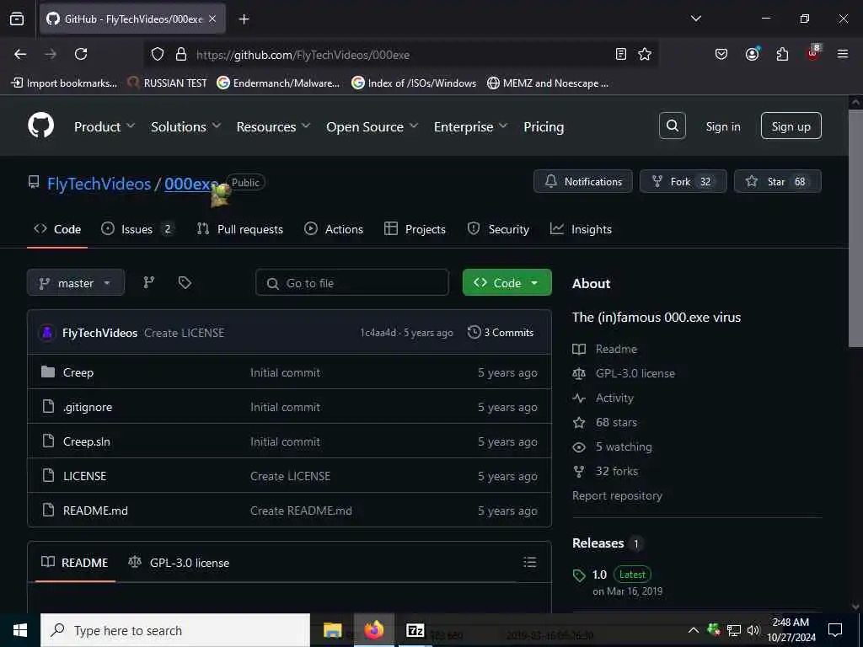View the 3 Commits history link

pos(501,332)
